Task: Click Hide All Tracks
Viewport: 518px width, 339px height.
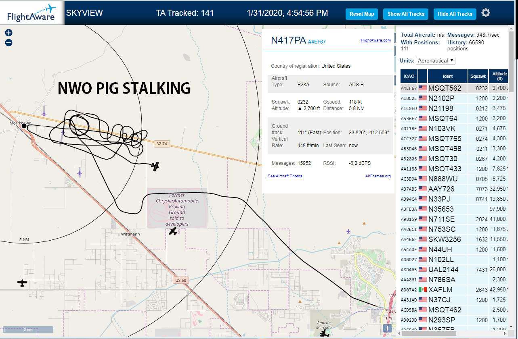Action: tap(455, 14)
